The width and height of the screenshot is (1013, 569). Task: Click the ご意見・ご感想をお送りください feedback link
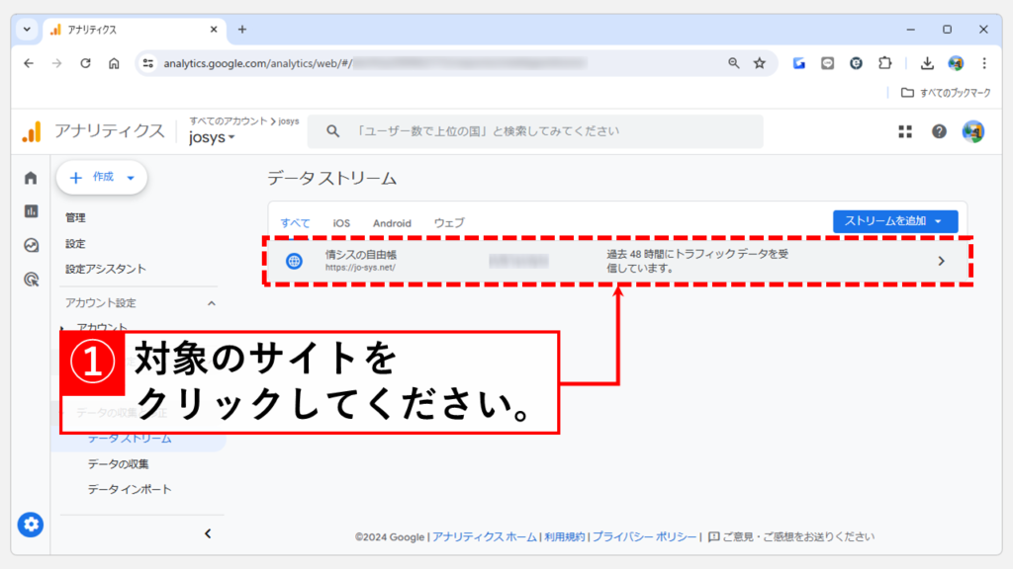791,536
